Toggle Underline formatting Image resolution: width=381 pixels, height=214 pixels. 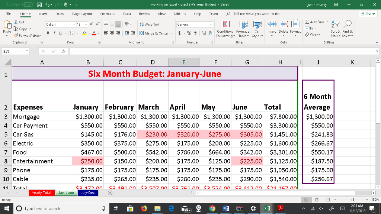(60, 33)
